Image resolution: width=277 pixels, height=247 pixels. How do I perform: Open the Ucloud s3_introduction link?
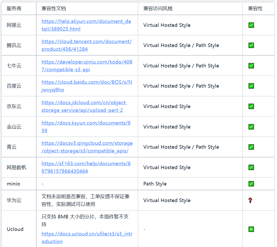click(87, 238)
